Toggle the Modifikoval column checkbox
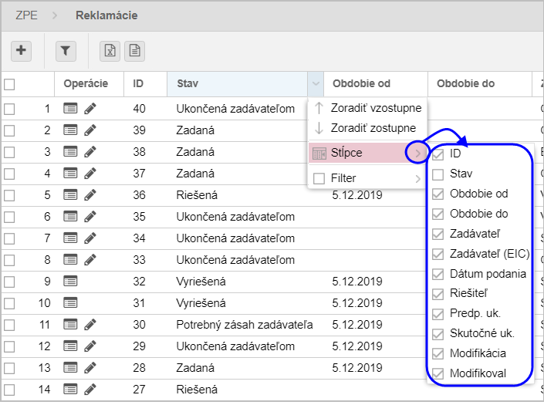544x405 pixels. 438,373
